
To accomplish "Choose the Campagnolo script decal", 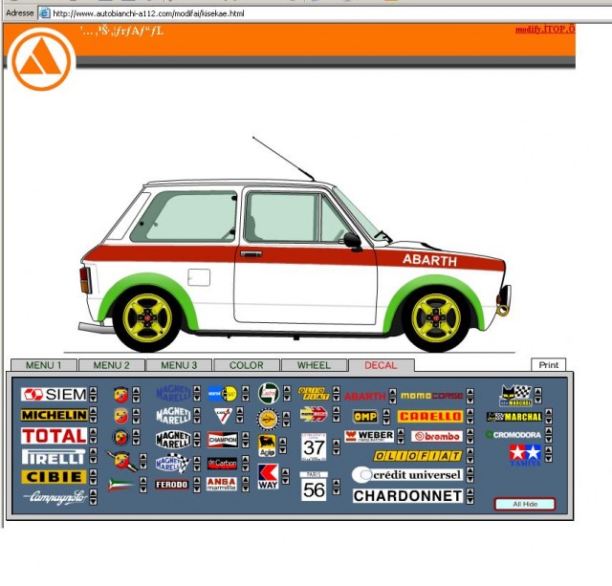I will (55, 497).
